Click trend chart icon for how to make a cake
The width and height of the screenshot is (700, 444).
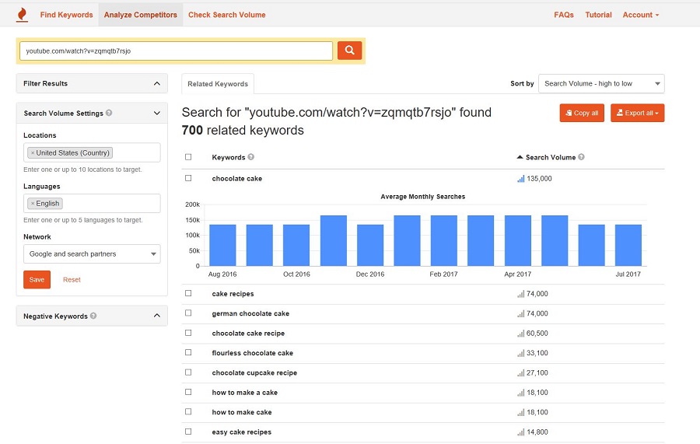pyautogui.click(x=520, y=393)
